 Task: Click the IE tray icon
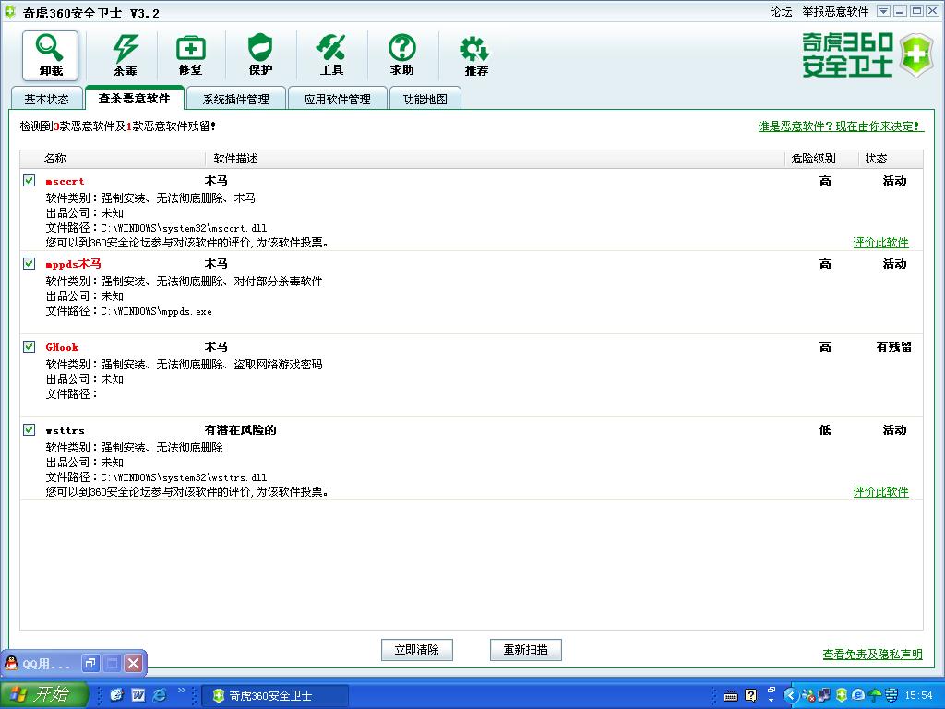(857, 696)
